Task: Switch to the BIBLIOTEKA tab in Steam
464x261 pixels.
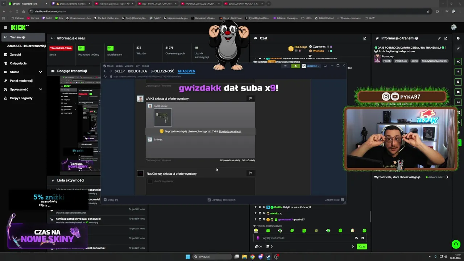Action: tap(137, 71)
